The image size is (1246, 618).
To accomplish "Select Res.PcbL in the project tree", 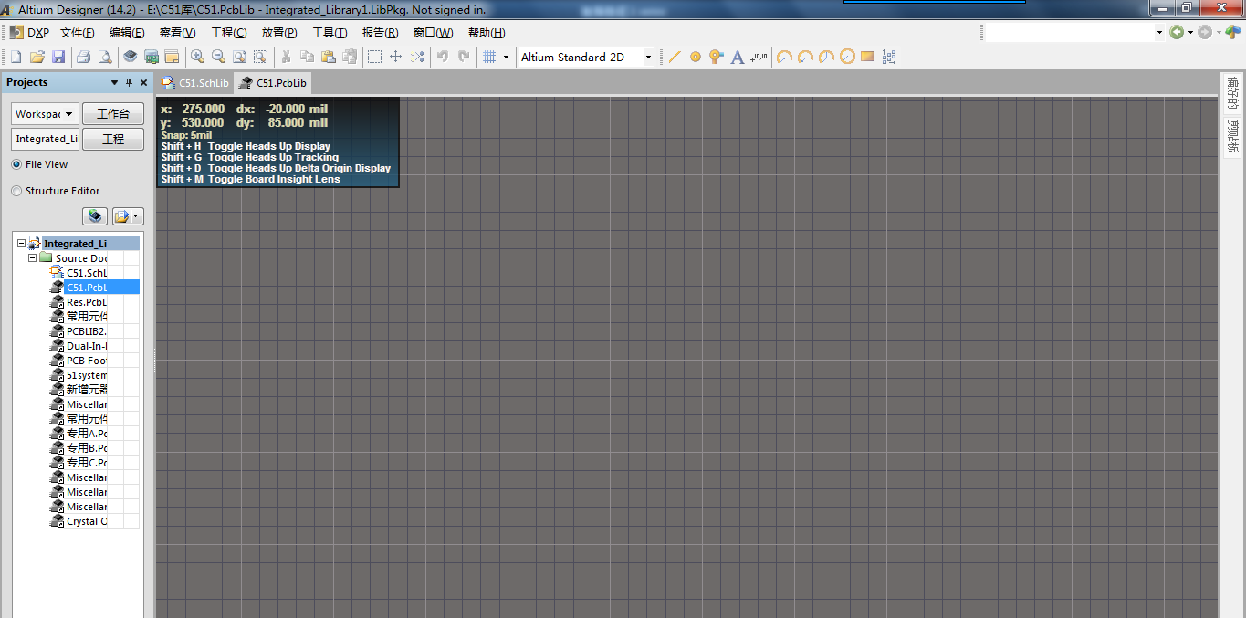I will tap(86, 302).
